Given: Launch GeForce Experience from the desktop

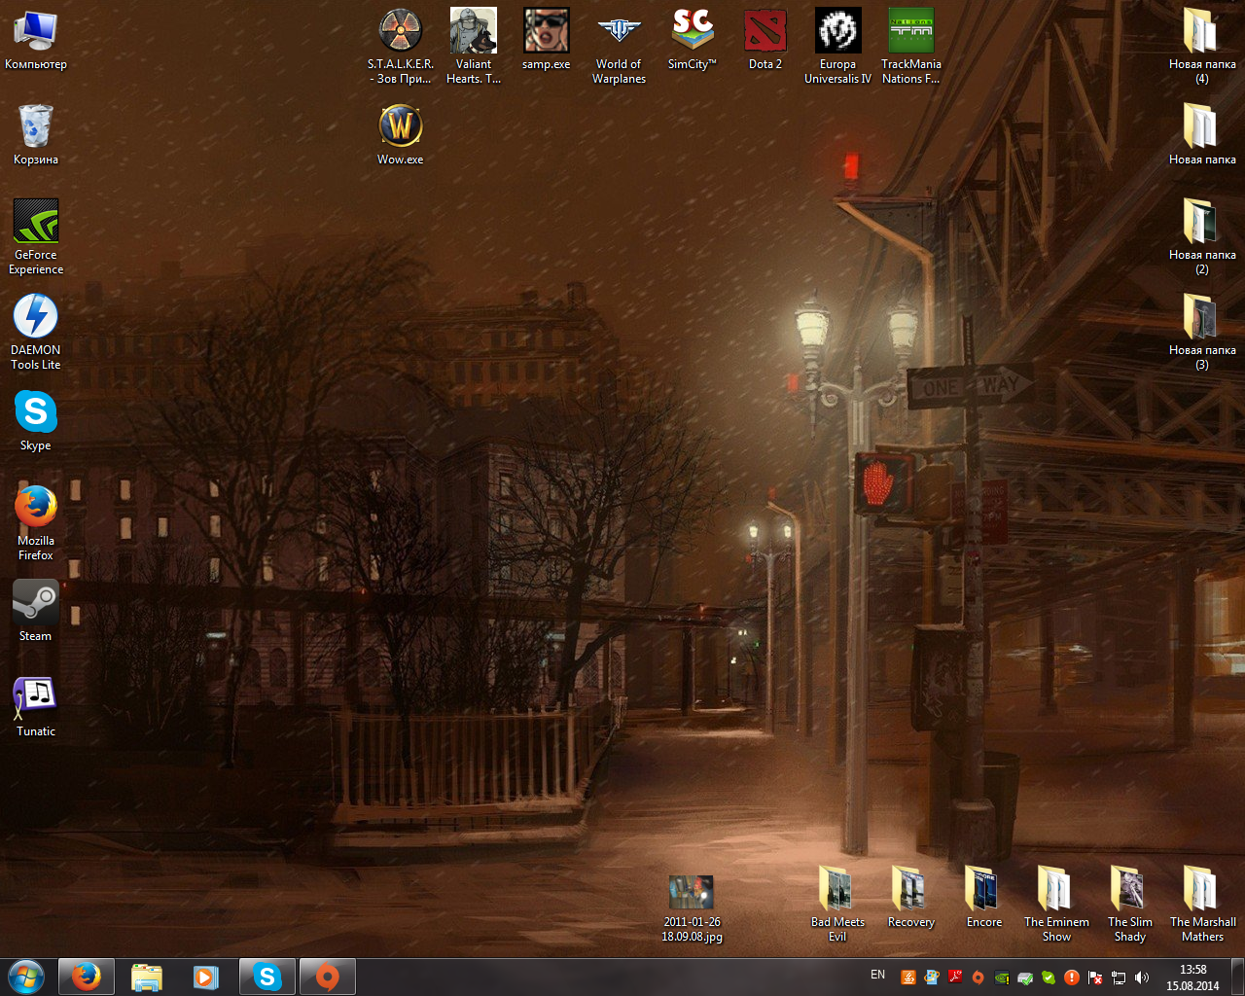Looking at the screenshot, I should tap(36, 237).
